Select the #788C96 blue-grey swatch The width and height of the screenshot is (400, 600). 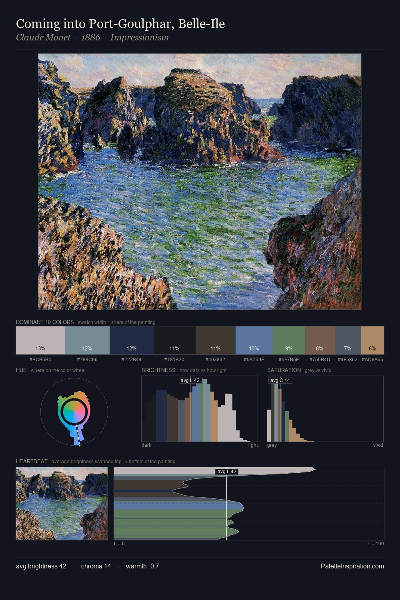click(x=87, y=340)
